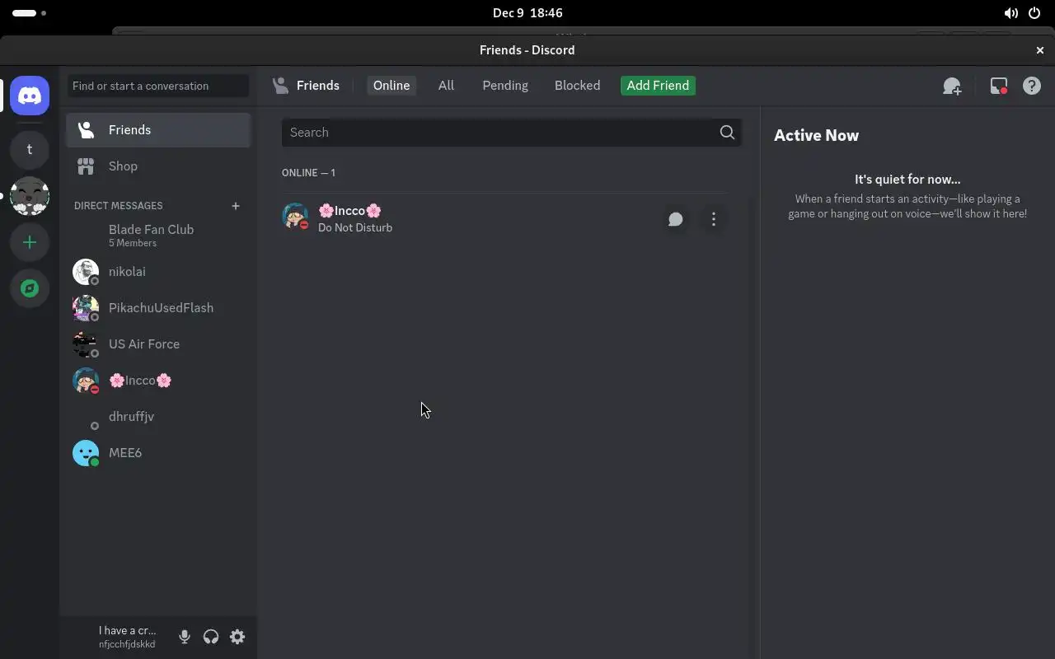Open Discord home Direct Messages icon
The width and height of the screenshot is (1055, 659).
click(30, 96)
